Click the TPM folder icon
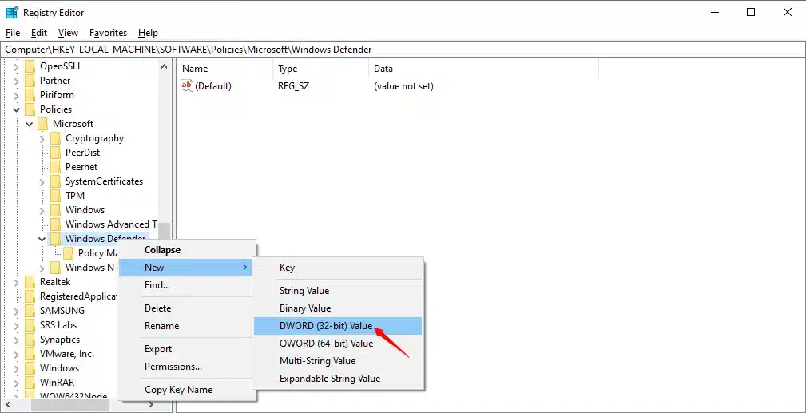This screenshot has height=413, width=806. point(56,196)
